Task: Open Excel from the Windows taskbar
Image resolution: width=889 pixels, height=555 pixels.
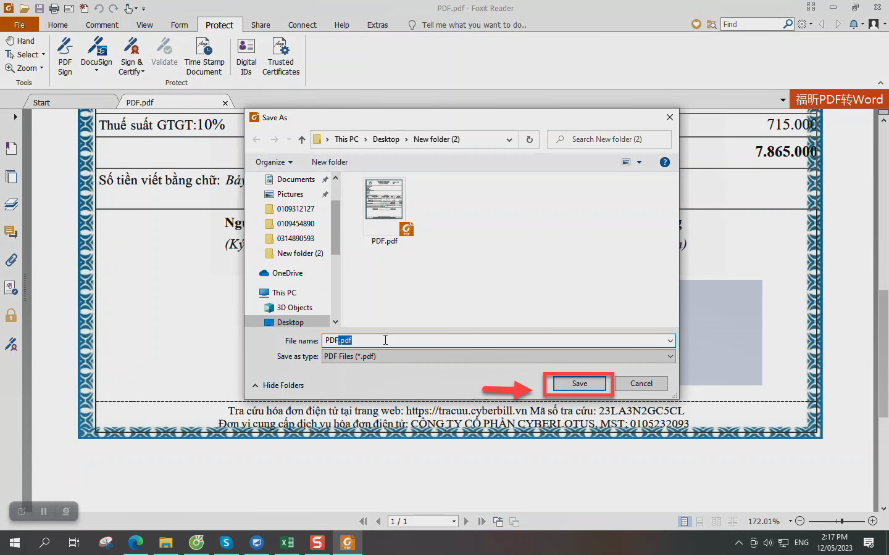Action: coord(287,543)
